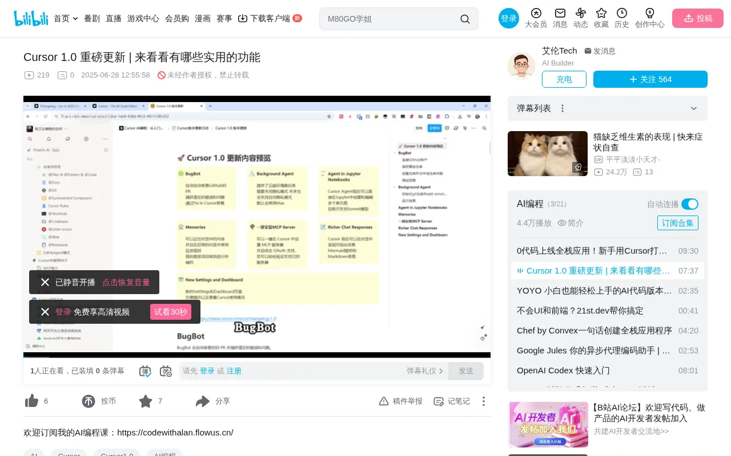Open the 番剧 nav item

point(92,18)
